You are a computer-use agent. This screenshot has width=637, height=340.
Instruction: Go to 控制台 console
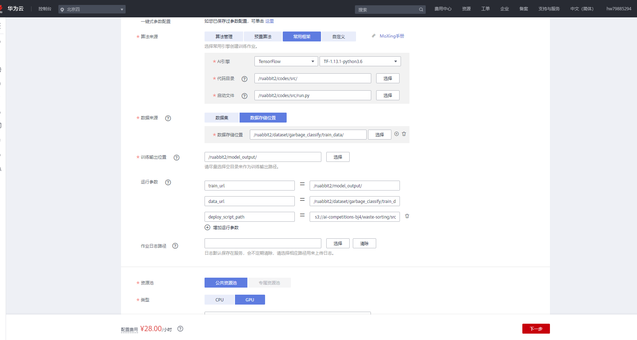pos(45,9)
